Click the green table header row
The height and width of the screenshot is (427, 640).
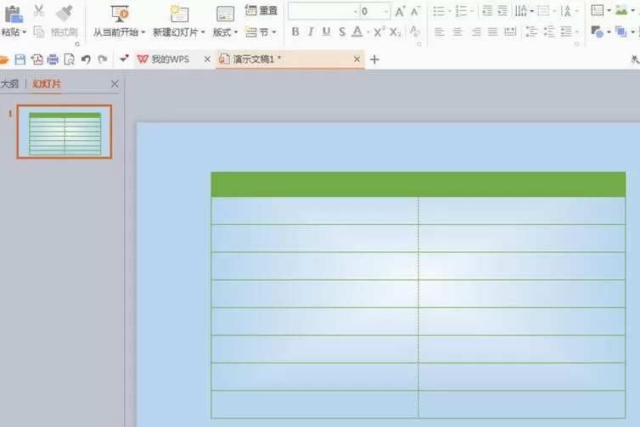coord(418,184)
